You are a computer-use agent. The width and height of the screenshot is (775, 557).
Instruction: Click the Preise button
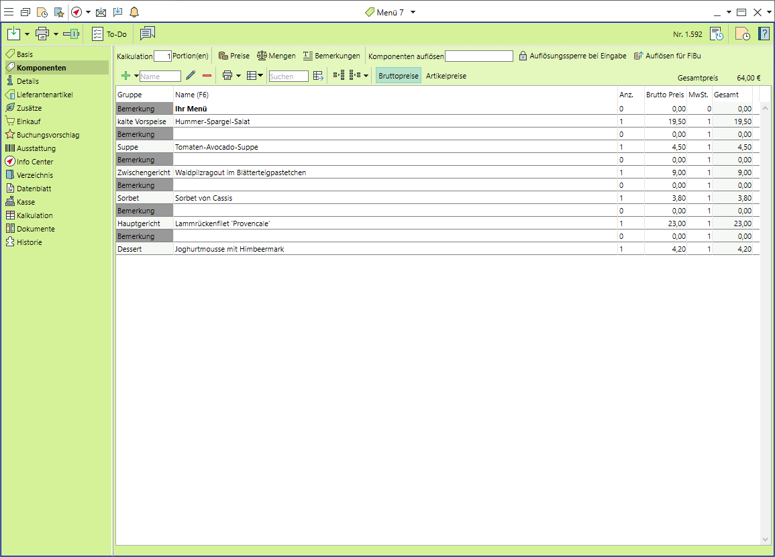point(234,56)
